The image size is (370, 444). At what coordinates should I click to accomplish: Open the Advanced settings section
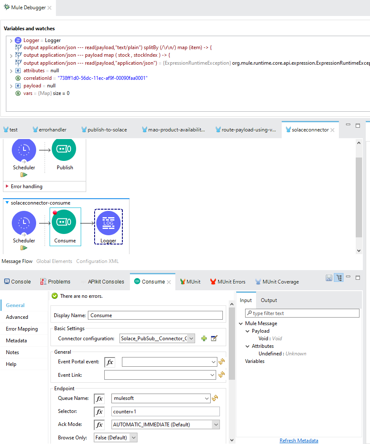[17, 317]
